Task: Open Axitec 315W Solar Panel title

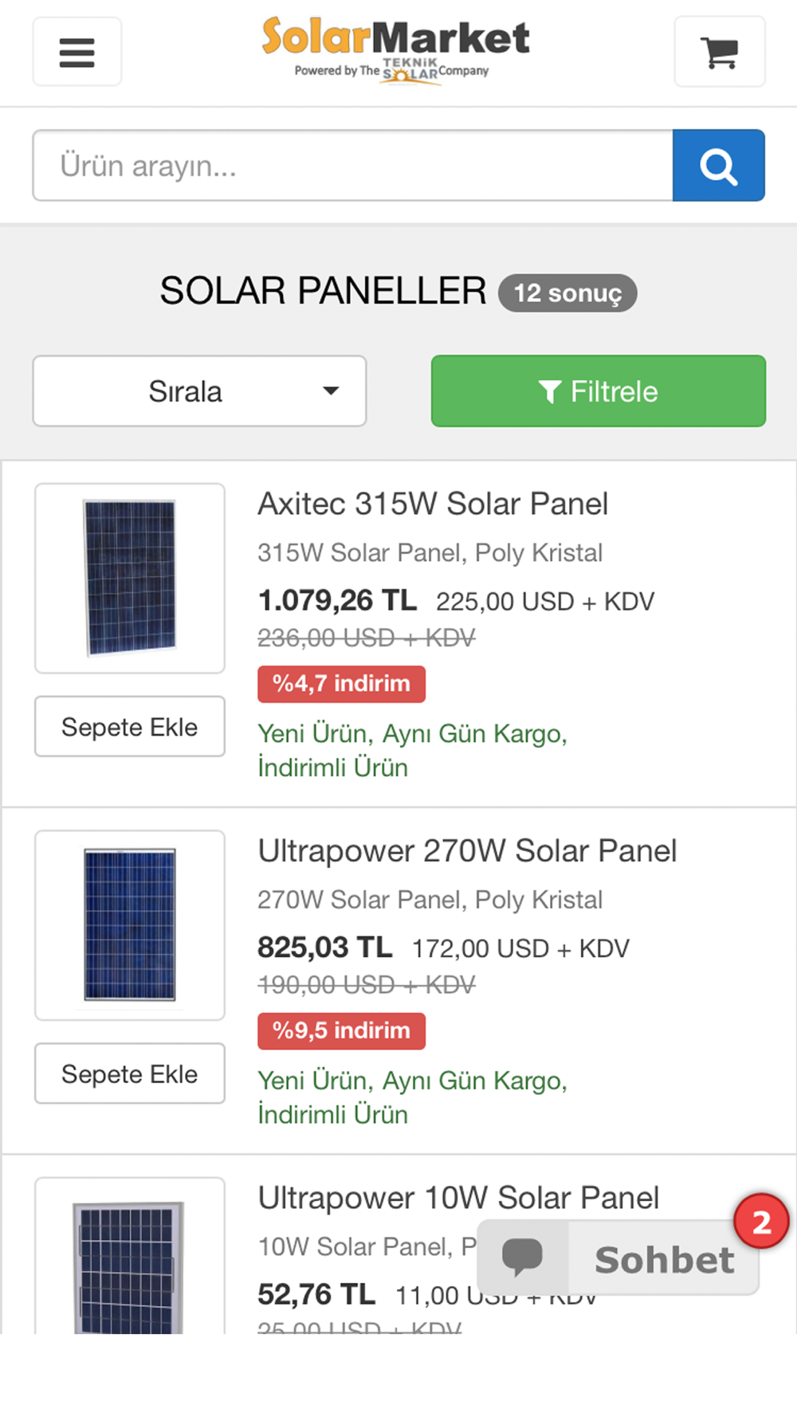Action: pos(433,504)
